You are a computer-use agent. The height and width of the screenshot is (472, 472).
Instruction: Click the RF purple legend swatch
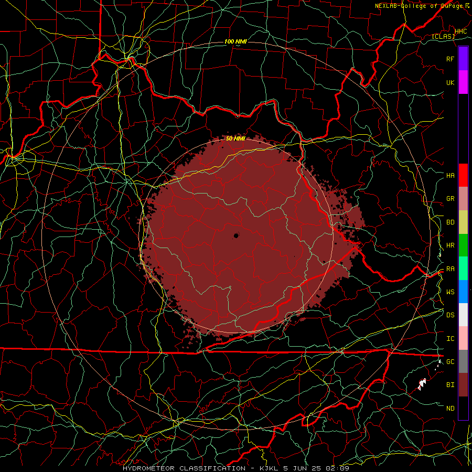coord(463,59)
